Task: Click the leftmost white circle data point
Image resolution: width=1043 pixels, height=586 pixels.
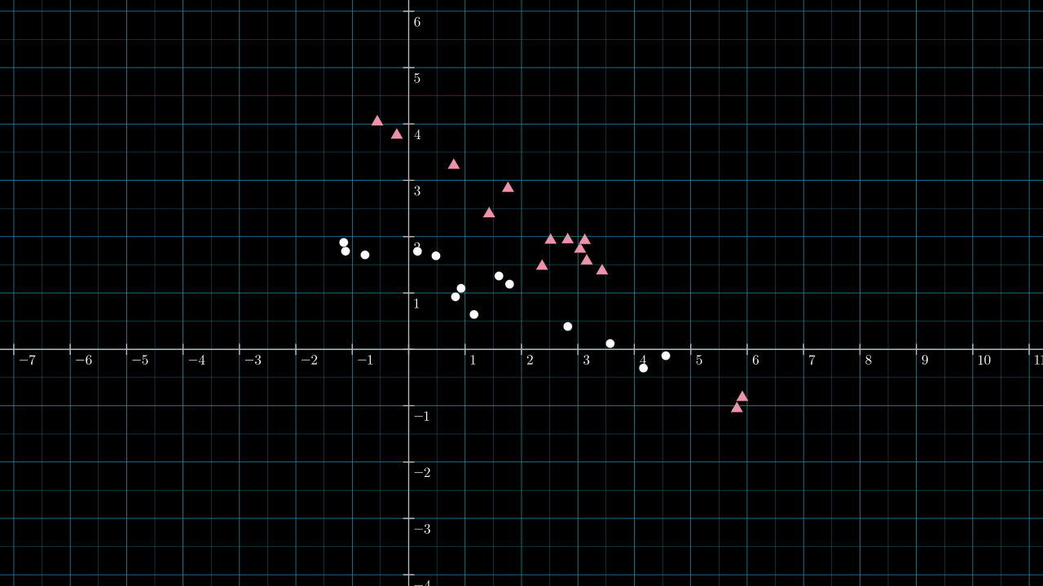Action: [344, 243]
